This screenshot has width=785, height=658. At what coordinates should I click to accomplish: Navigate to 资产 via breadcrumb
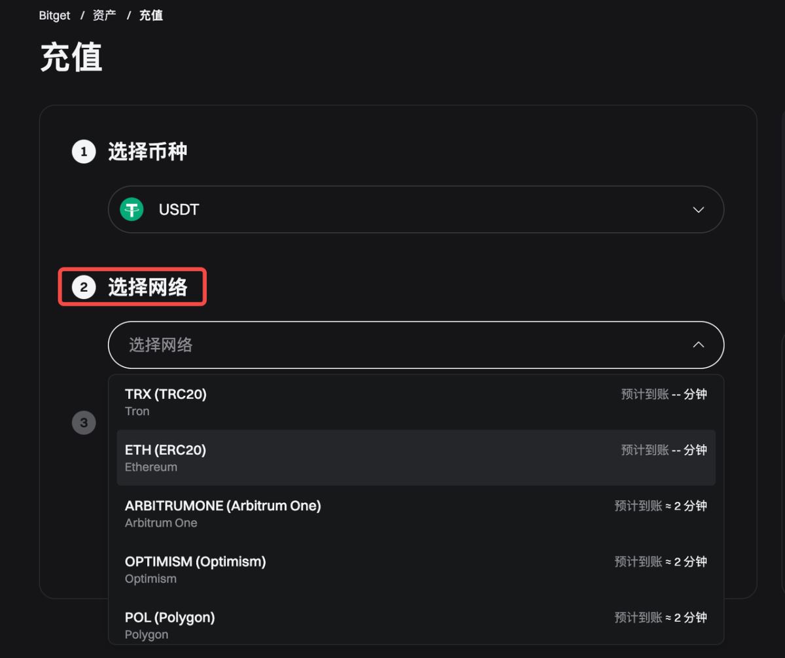103,14
